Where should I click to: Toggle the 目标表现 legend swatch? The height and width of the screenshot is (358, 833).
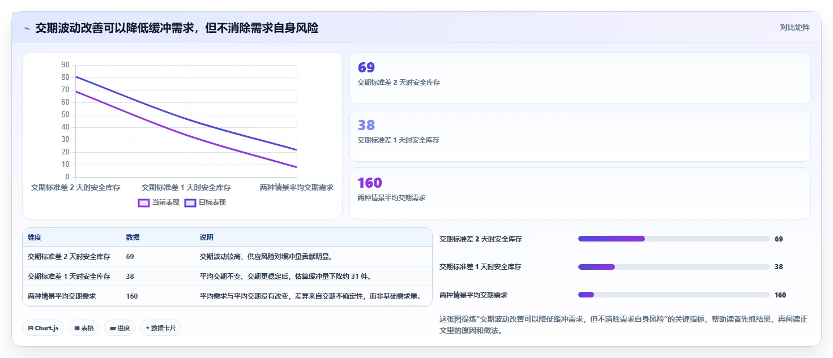(190, 202)
